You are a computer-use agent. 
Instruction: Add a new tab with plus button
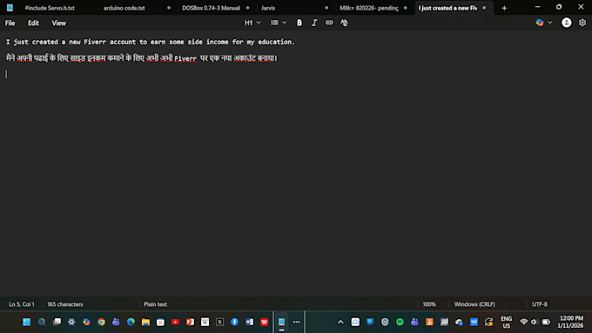click(x=504, y=8)
